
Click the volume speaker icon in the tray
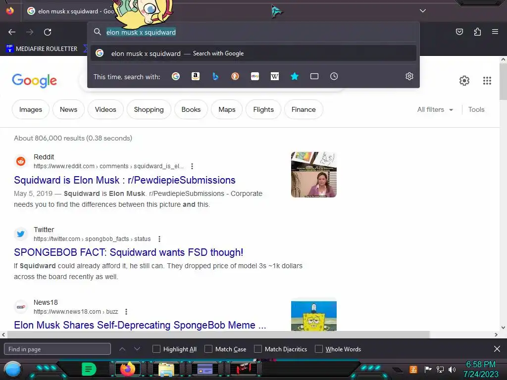pyautogui.click(x=452, y=369)
